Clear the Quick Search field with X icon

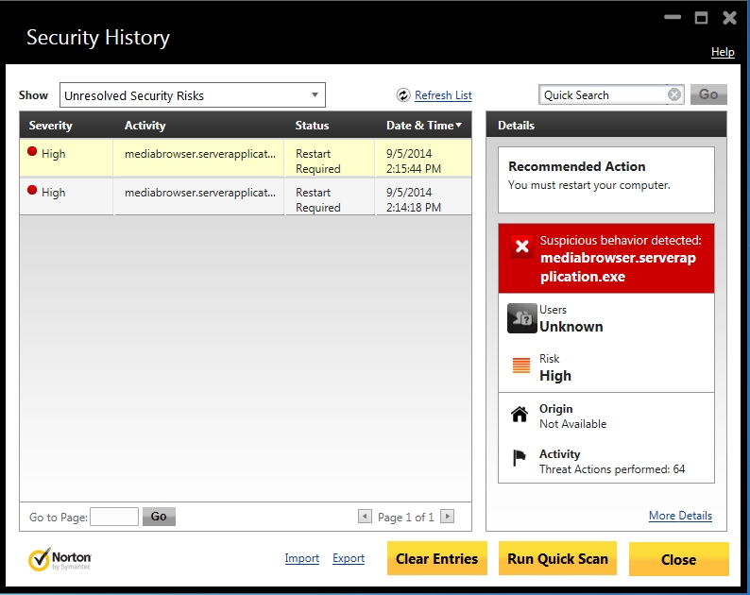674,94
